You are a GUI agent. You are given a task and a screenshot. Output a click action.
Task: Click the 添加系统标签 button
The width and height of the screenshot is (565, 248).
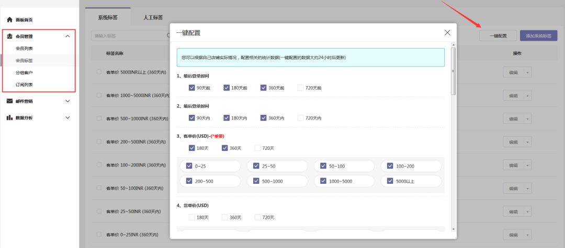point(538,36)
